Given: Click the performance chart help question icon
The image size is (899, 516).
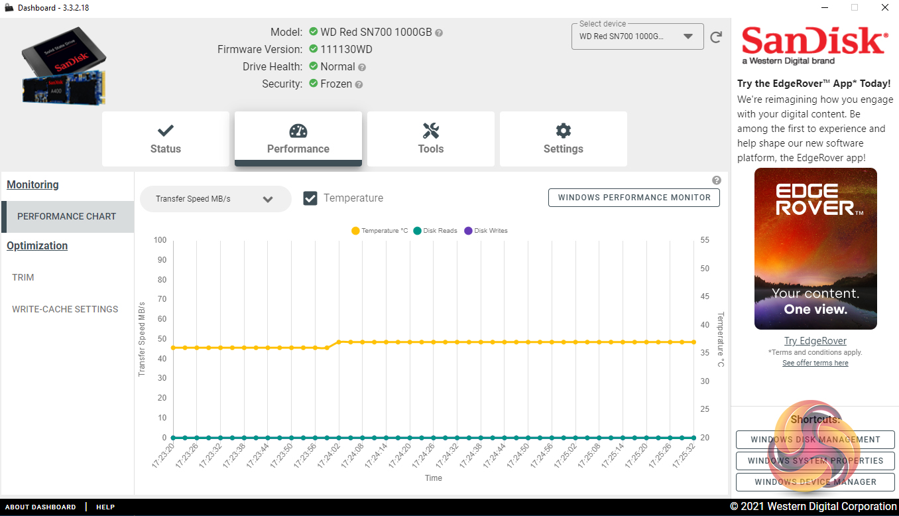Looking at the screenshot, I should click(717, 180).
